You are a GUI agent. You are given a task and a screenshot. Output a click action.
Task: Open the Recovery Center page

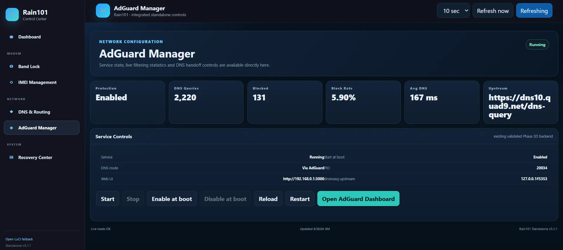coord(41,158)
